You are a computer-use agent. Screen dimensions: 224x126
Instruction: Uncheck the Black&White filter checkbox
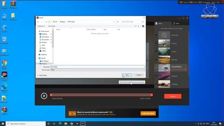click(x=156, y=68)
